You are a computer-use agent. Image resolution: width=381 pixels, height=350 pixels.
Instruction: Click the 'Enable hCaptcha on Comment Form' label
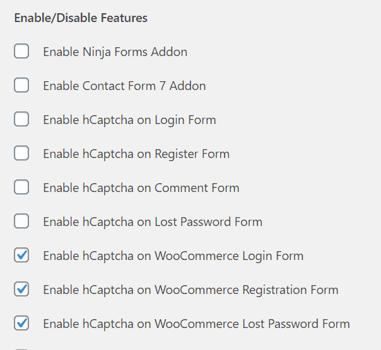pos(141,188)
